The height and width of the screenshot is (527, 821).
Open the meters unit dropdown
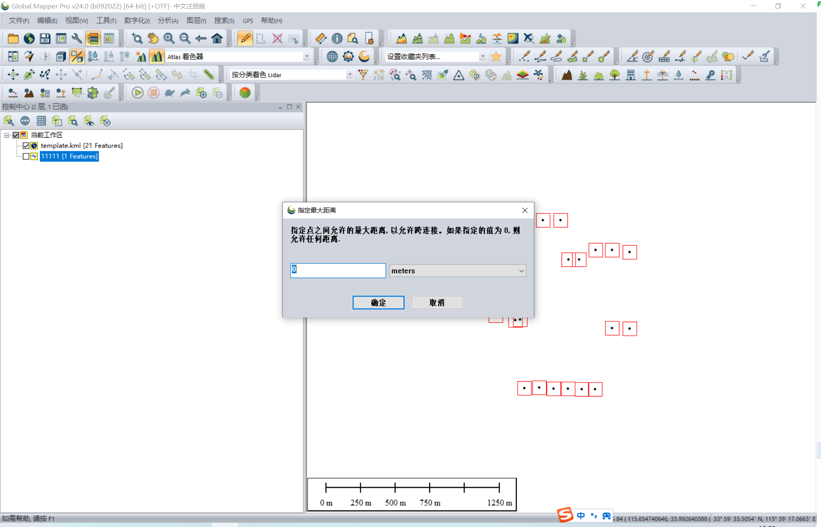click(x=457, y=271)
